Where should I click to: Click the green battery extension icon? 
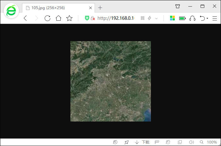pyautogui.click(x=182, y=18)
